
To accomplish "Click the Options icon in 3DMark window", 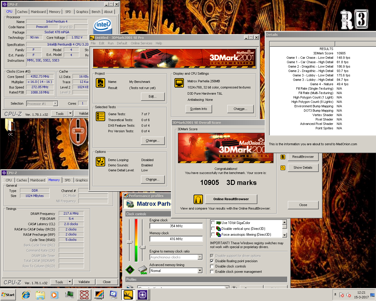I will click(x=100, y=162).
